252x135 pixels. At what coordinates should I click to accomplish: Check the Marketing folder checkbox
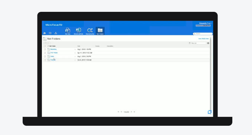pyautogui.click(x=45, y=49)
